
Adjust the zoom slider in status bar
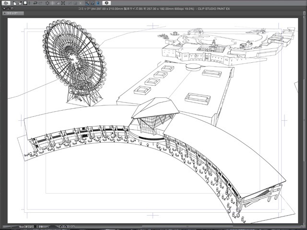[10, 227]
